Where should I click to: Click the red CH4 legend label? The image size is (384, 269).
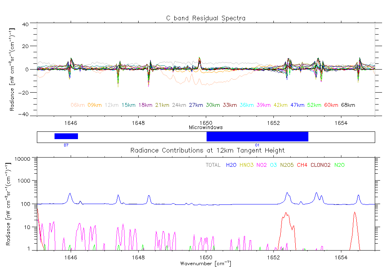pos(302,165)
